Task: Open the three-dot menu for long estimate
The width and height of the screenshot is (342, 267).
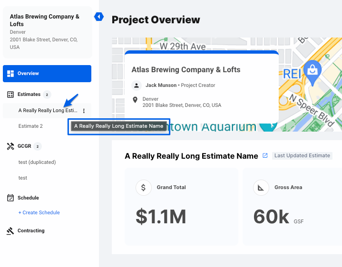Action: tap(84, 111)
